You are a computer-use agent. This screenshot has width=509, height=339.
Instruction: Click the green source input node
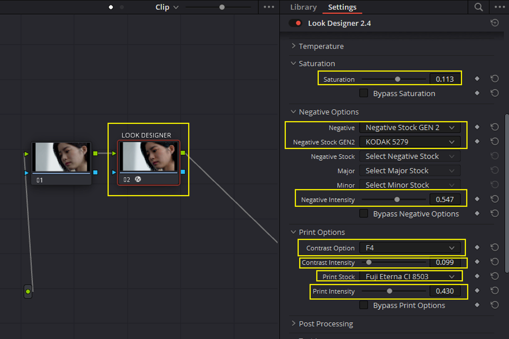click(x=28, y=292)
